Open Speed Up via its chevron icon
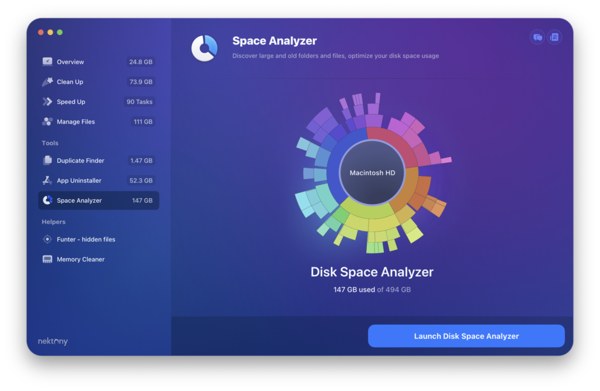The height and width of the screenshot is (391, 600). [x=47, y=101]
